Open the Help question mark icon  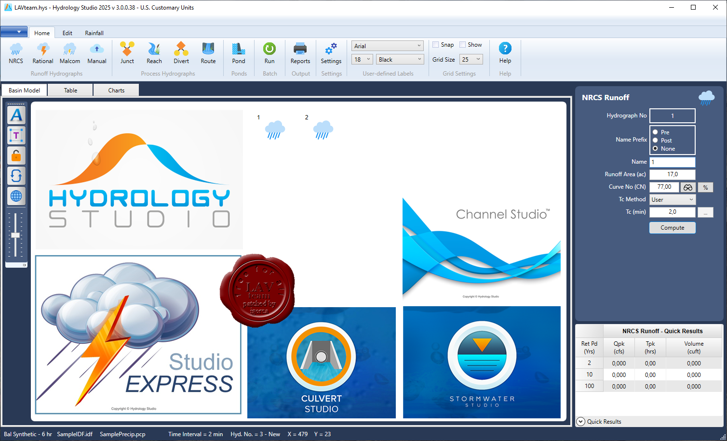pos(505,53)
